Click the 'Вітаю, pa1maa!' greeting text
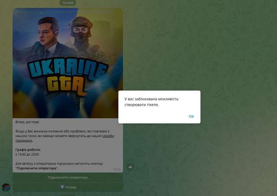Screen dimensions: 277x196 (x=27, y=122)
